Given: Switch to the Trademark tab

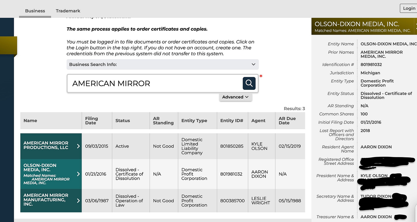Looking at the screenshot, I should (68, 11).
